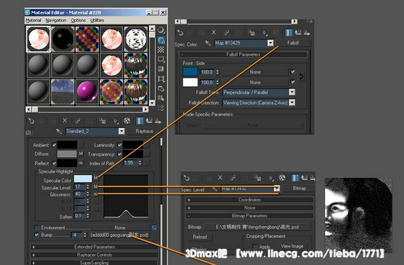Toggle map checkbox on white Side color row
The width and height of the screenshot is (404, 265).
[292, 82]
